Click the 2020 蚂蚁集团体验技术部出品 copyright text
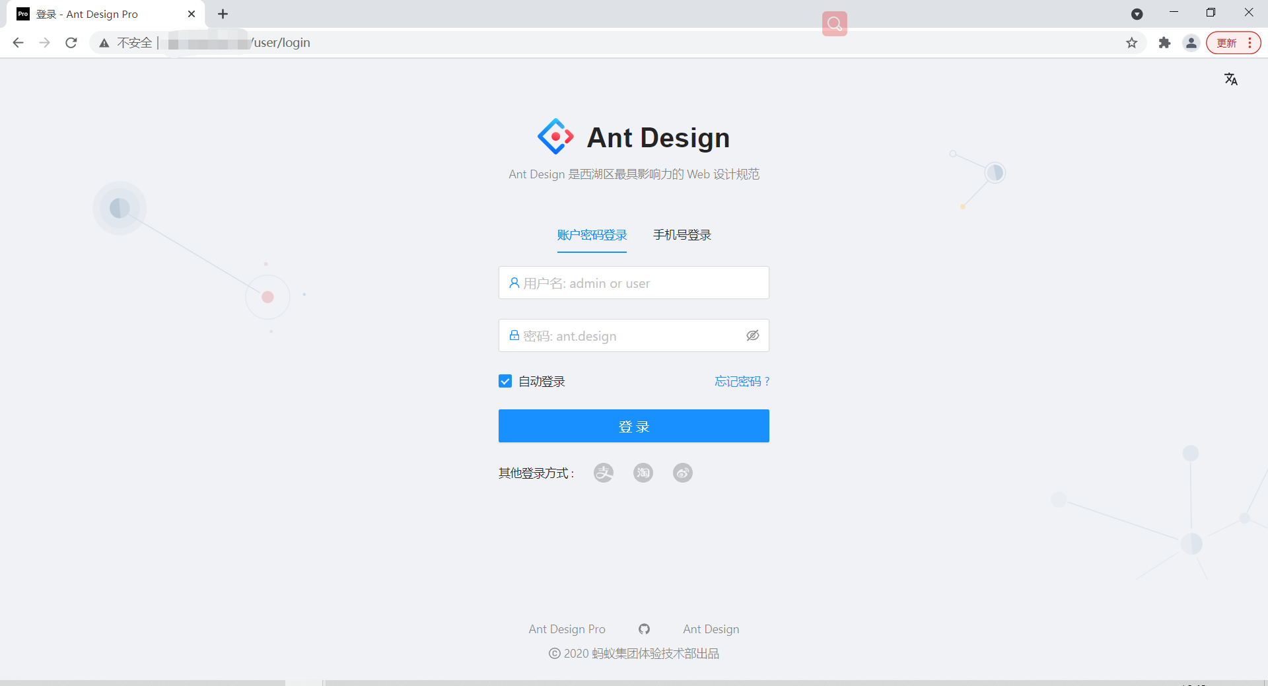 tap(634, 654)
